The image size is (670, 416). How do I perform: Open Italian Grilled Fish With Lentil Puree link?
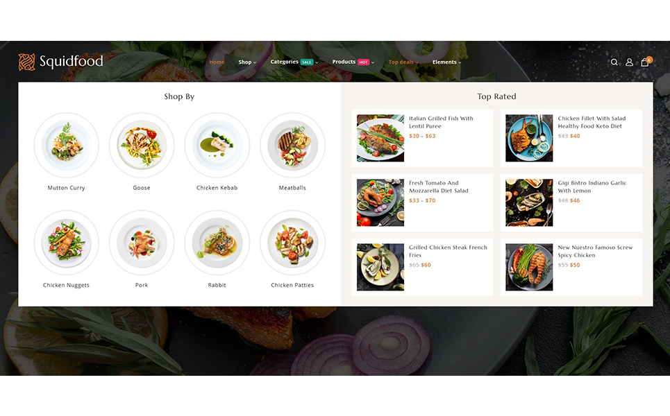pyautogui.click(x=441, y=122)
